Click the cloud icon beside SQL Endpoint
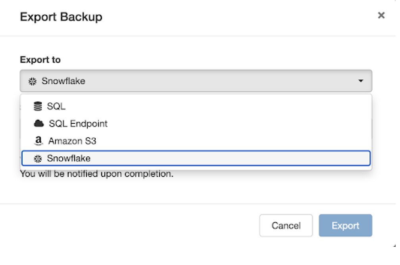The width and height of the screenshot is (400, 265). tap(38, 124)
